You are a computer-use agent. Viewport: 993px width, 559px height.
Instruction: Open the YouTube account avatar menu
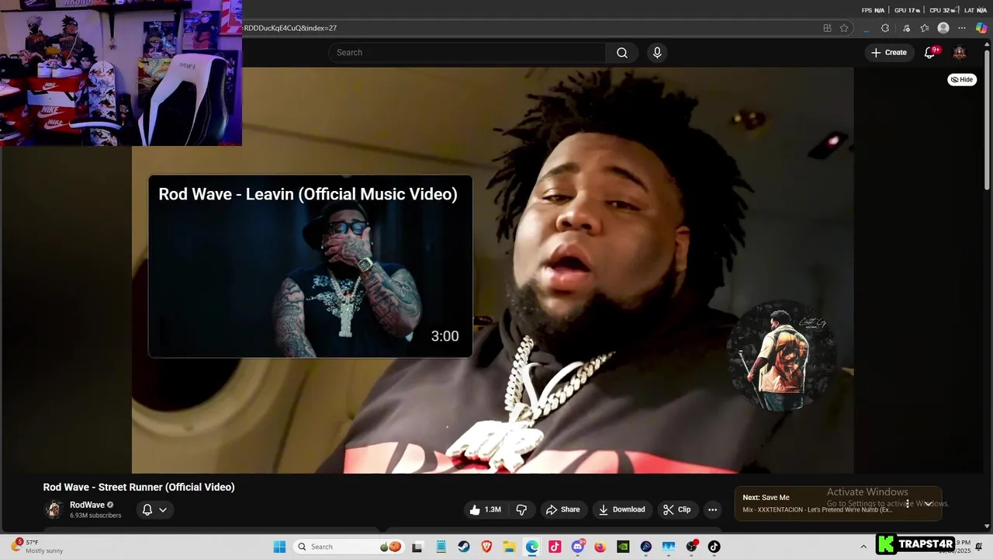point(960,53)
